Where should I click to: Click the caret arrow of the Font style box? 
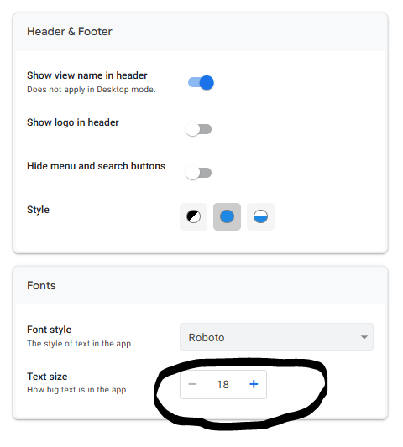pos(364,337)
